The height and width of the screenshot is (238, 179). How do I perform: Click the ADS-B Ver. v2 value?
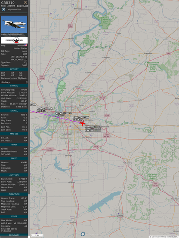[x=21, y=223]
